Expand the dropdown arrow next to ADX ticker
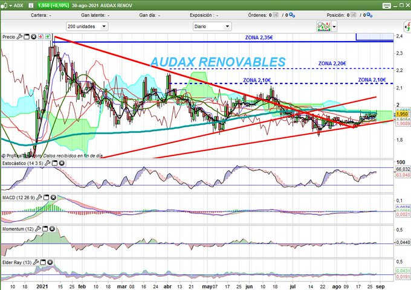Image resolution: width=411 pixels, height=290 pixels. pos(10,5)
